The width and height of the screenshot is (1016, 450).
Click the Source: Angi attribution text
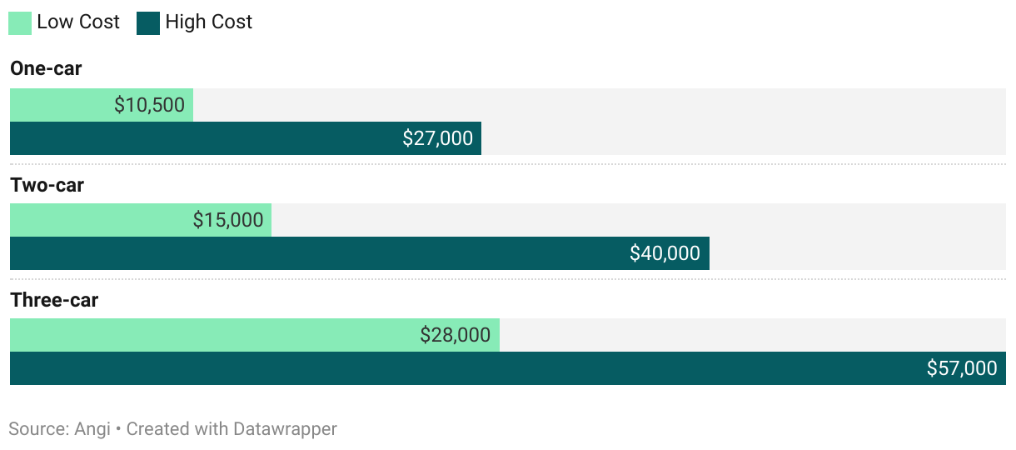pyautogui.click(x=59, y=430)
